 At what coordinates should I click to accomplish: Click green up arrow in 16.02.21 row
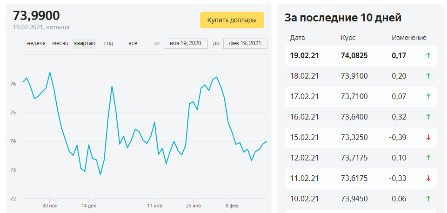pyautogui.click(x=428, y=117)
